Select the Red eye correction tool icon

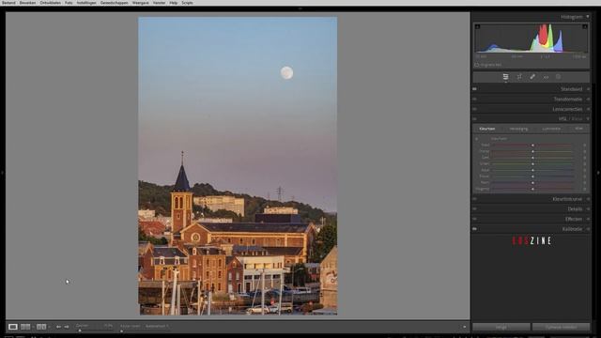point(546,77)
